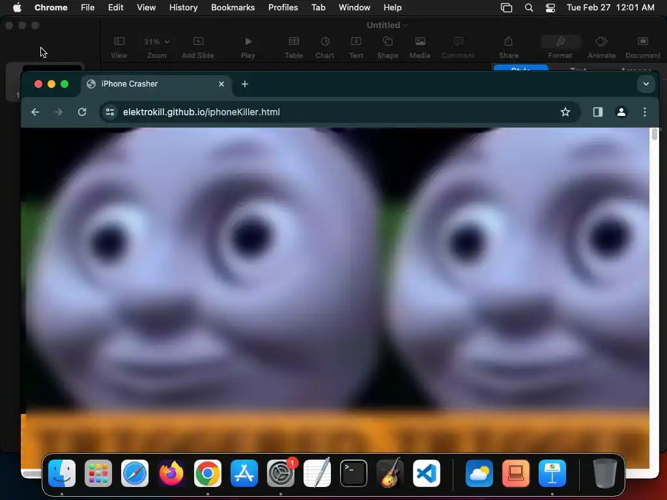
Task: Launch Safari from the Dock
Action: [135, 473]
